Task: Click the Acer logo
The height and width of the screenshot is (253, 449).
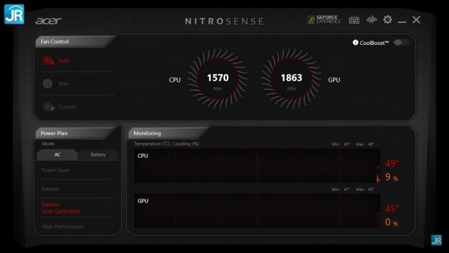Action: pyautogui.click(x=49, y=21)
